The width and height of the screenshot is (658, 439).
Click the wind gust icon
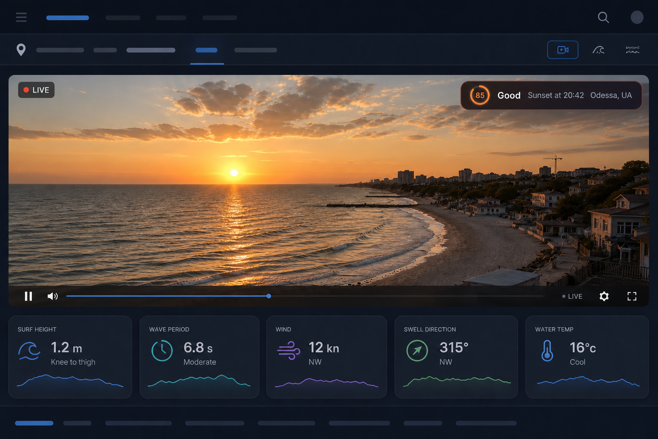click(x=289, y=350)
